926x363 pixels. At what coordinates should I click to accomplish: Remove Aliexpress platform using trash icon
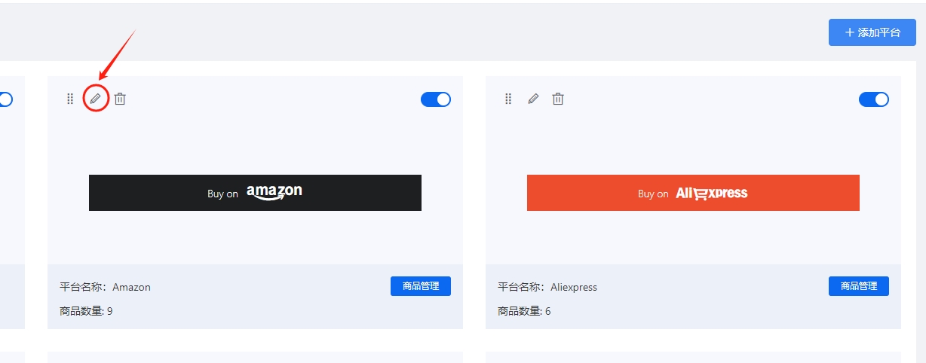tap(558, 99)
